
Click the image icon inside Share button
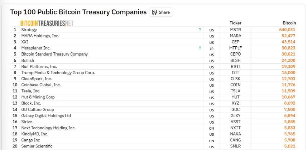pyautogui.click(x=154, y=12)
